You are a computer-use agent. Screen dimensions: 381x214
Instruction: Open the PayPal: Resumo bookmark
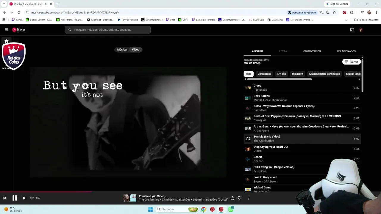point(128,20)
